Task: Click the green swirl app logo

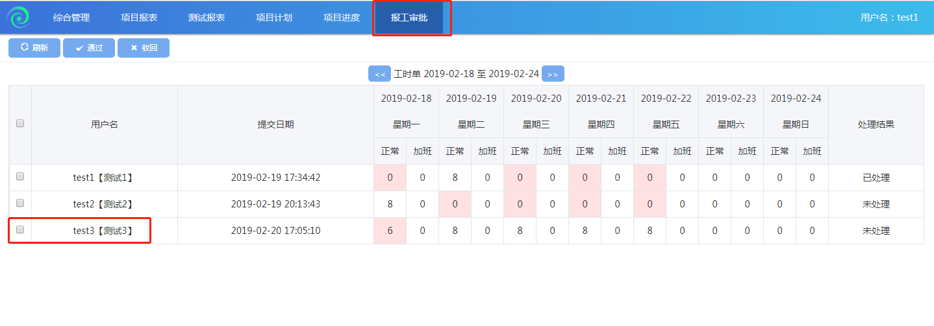Action: tap(18, 17)
